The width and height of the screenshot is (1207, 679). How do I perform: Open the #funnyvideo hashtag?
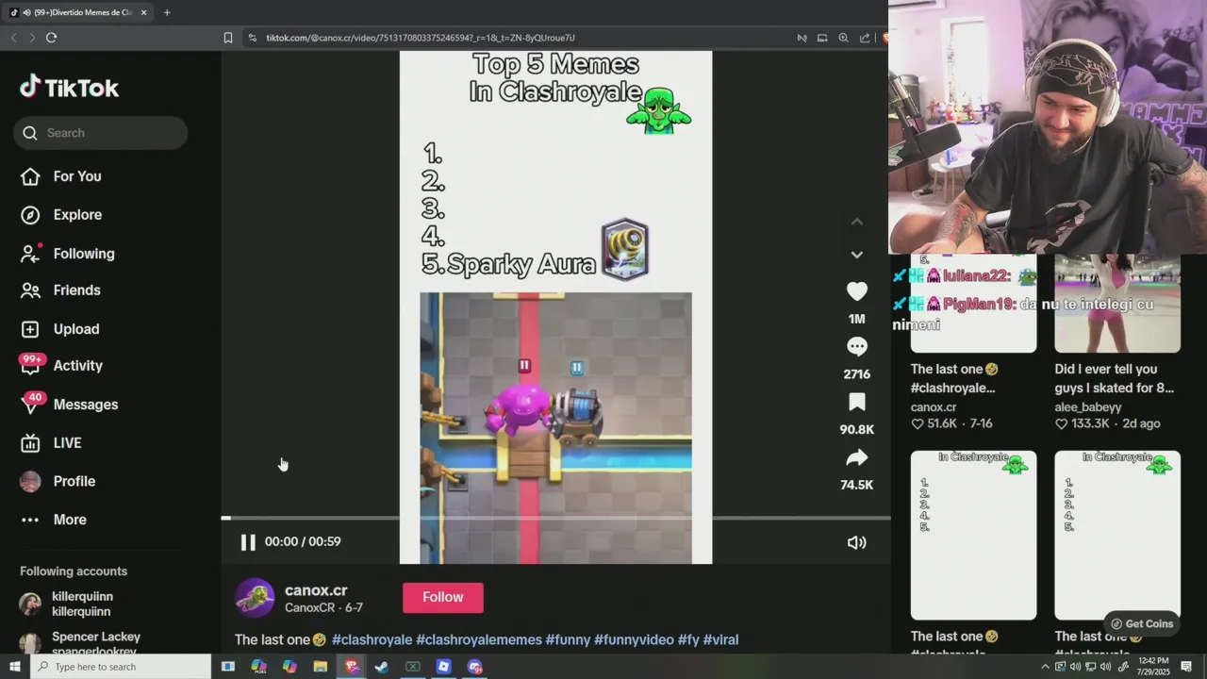[x=634, y=639]
